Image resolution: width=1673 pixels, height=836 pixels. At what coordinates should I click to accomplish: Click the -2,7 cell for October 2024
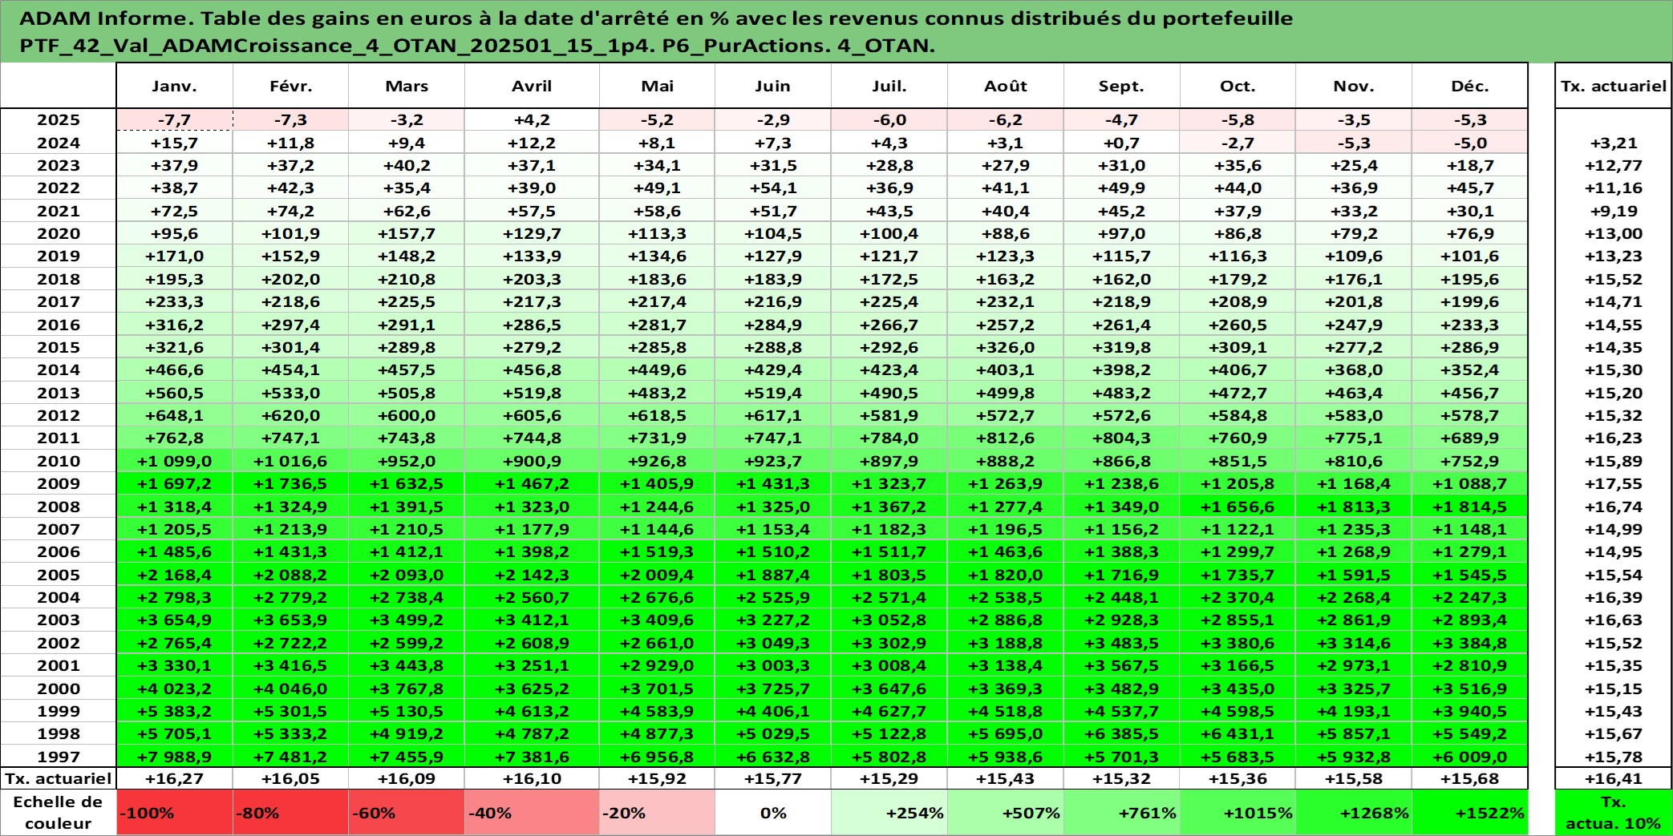pos(1238,143)
